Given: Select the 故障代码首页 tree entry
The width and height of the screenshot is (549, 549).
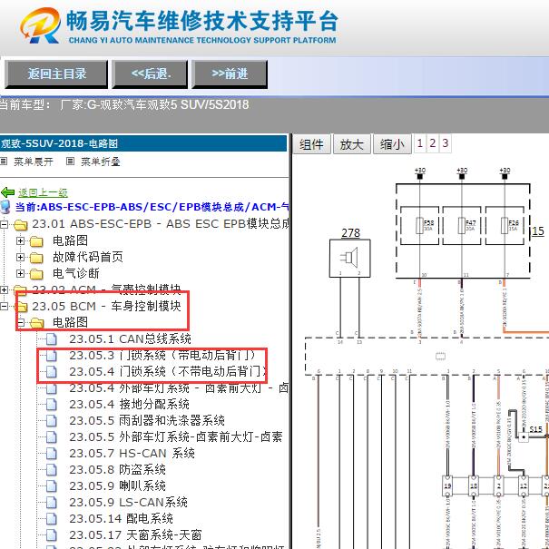Looking at the screenshot, I should (x=88, y=257).
